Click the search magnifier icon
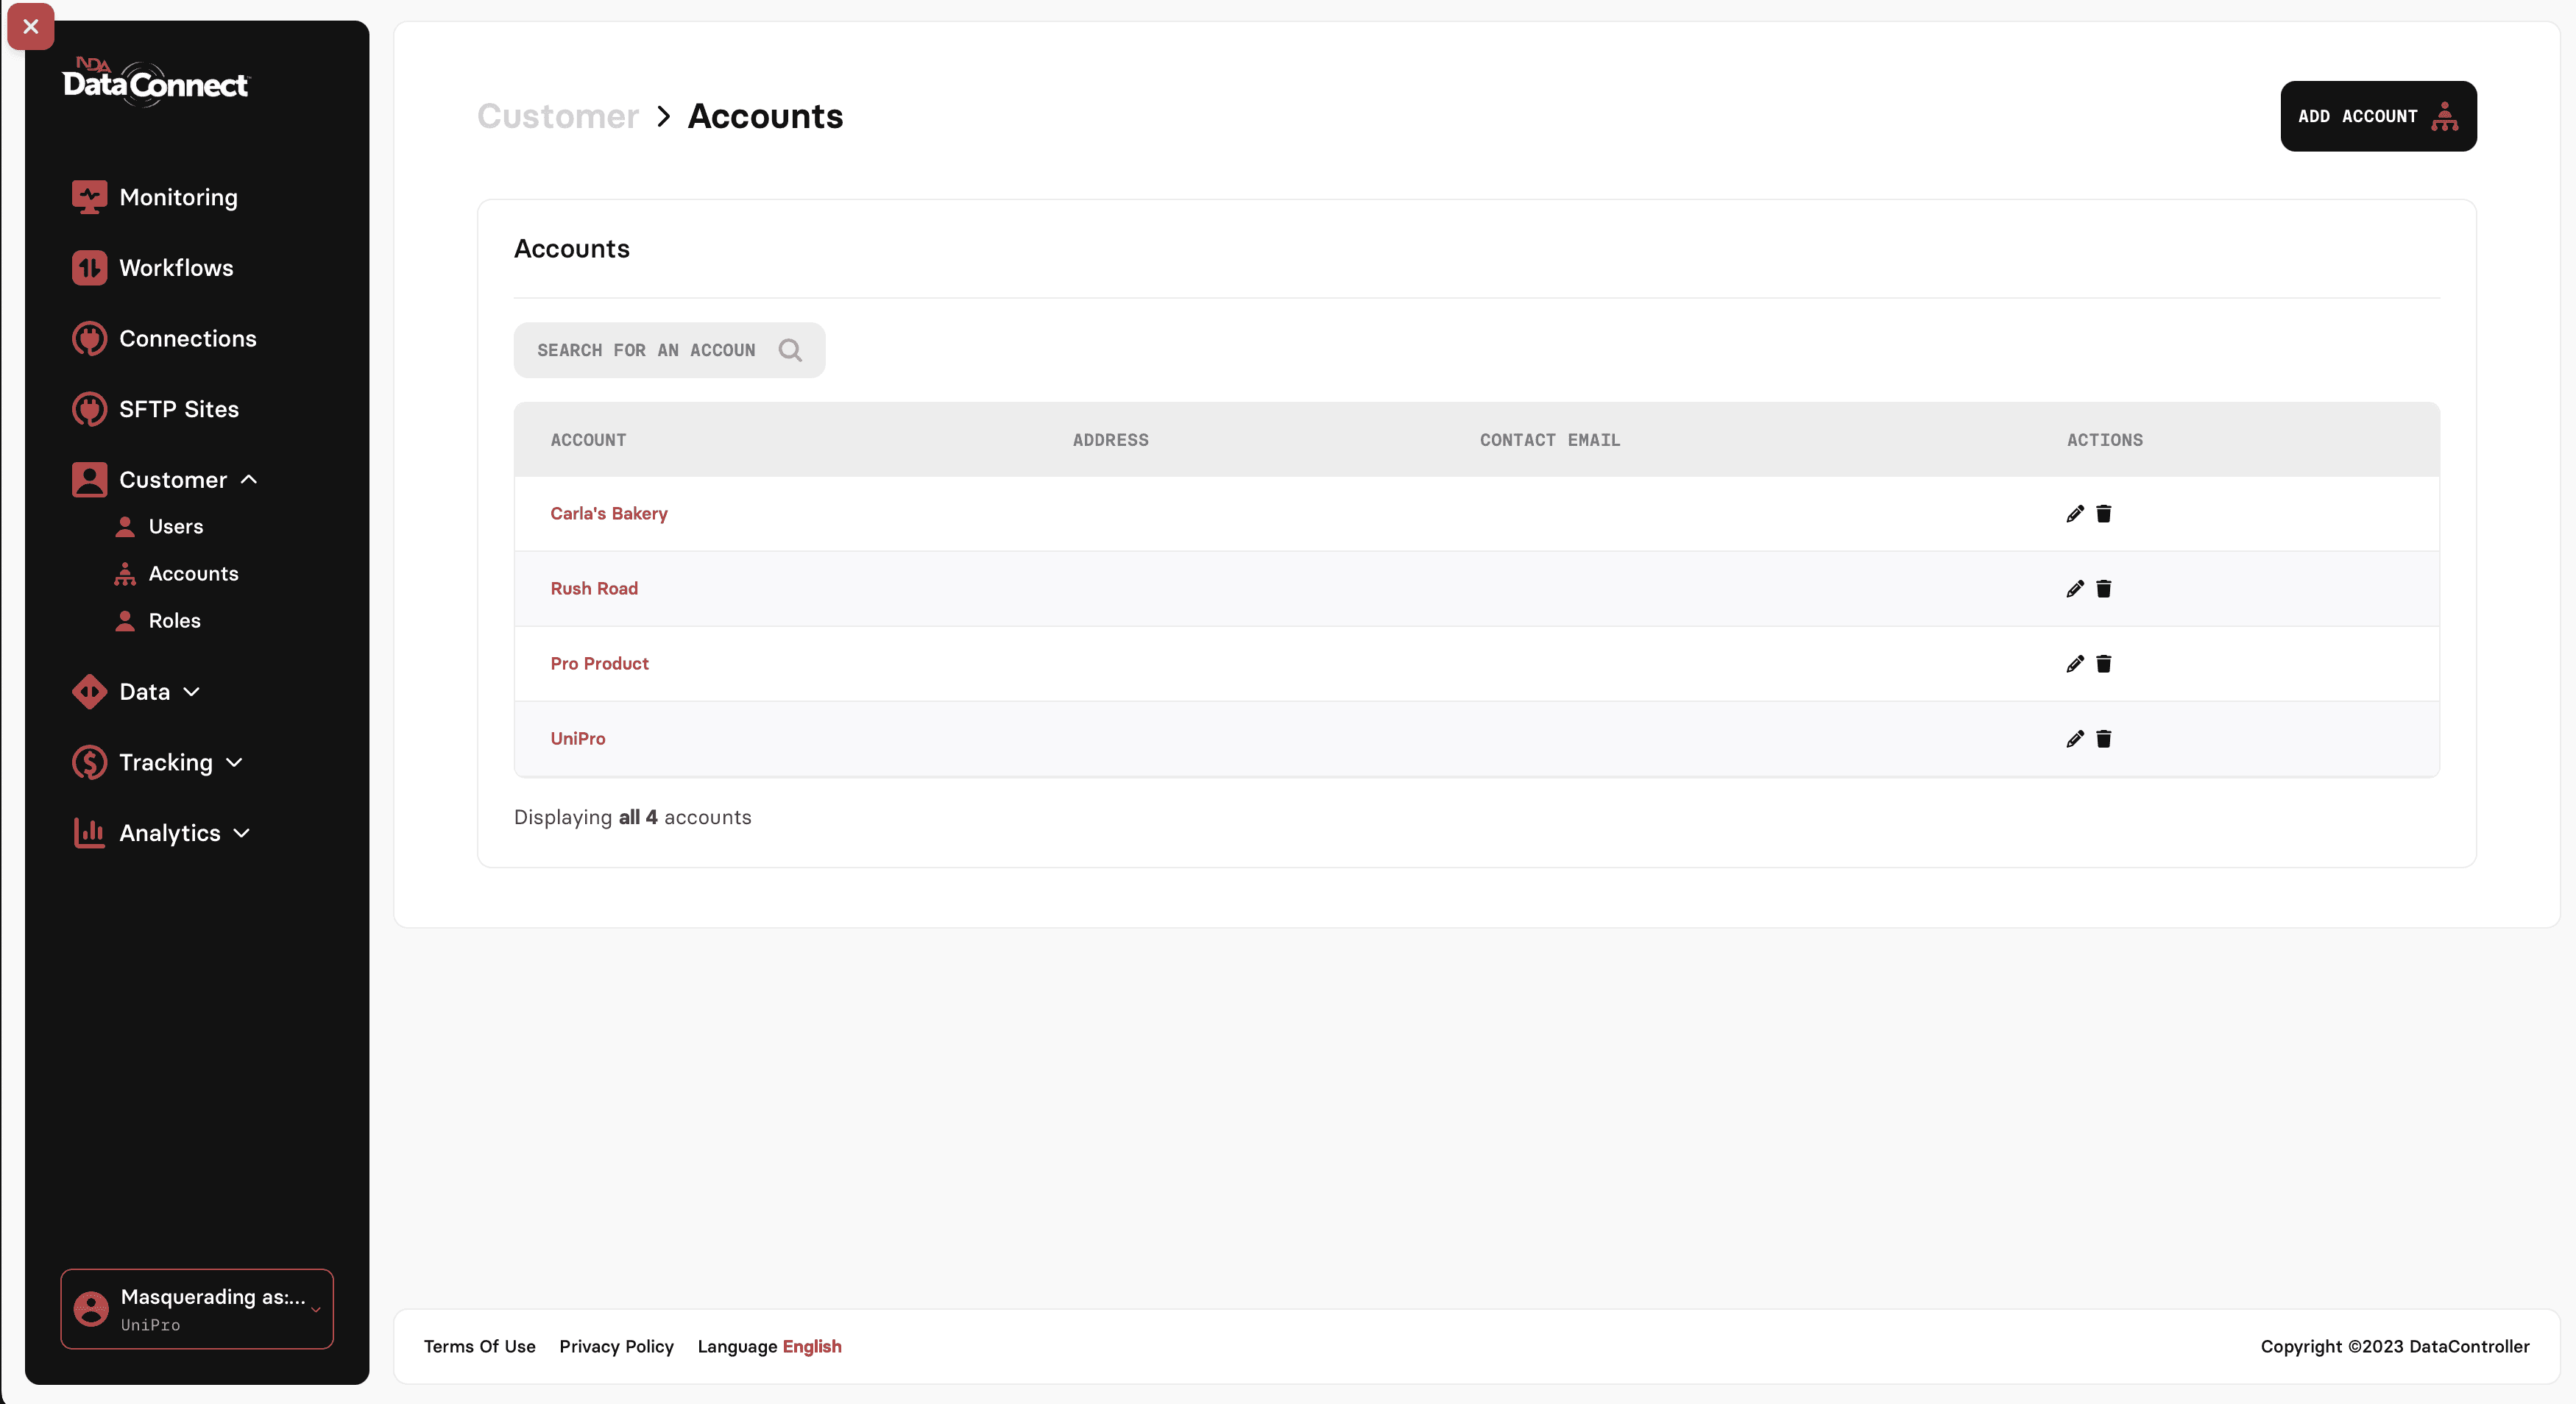The height and width of the screenshot is (1404, 2576). click(790, 350)
